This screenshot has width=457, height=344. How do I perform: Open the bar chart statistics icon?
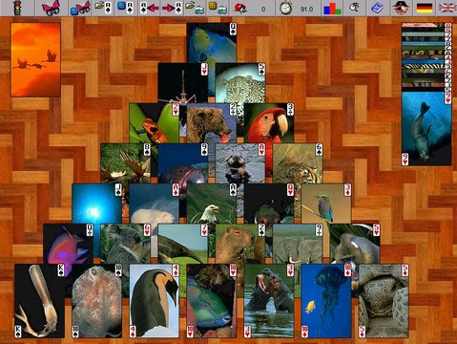click(x=332, y=9)
